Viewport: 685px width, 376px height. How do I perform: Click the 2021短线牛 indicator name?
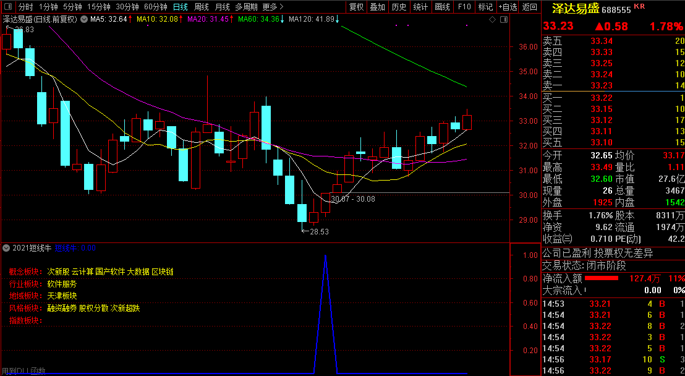click(x=32, y=248)
